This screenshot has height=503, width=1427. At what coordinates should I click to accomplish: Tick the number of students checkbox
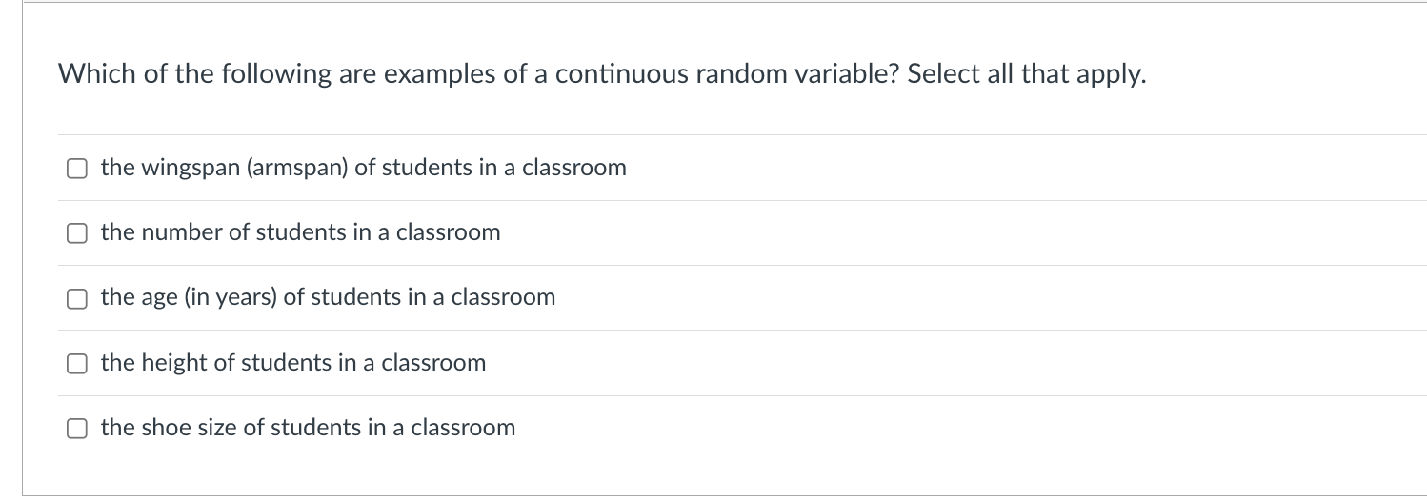pyautogui.click(x=75, y=233)
